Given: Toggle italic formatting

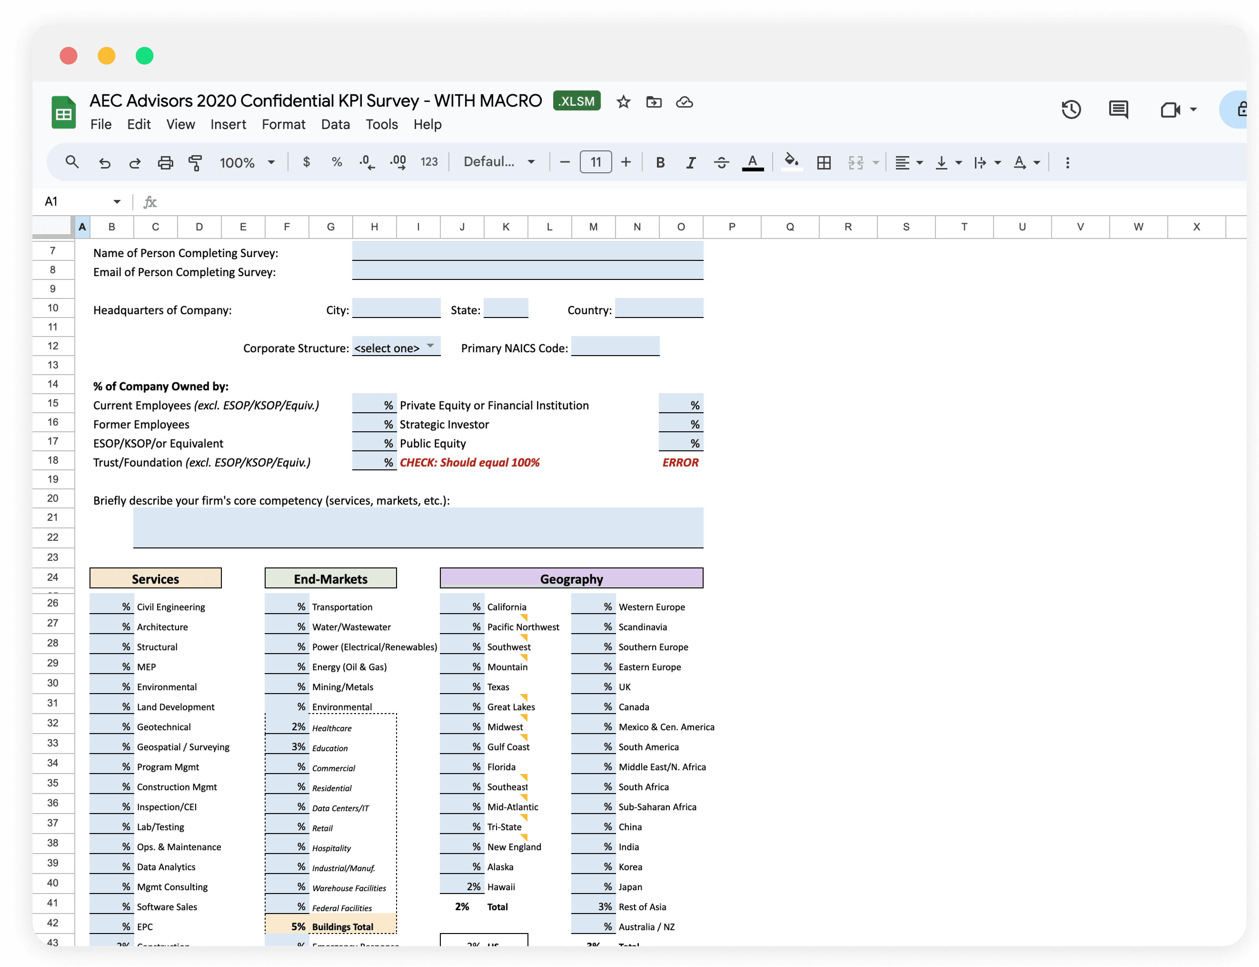Looking at the screenshot, I should point(690,162).
